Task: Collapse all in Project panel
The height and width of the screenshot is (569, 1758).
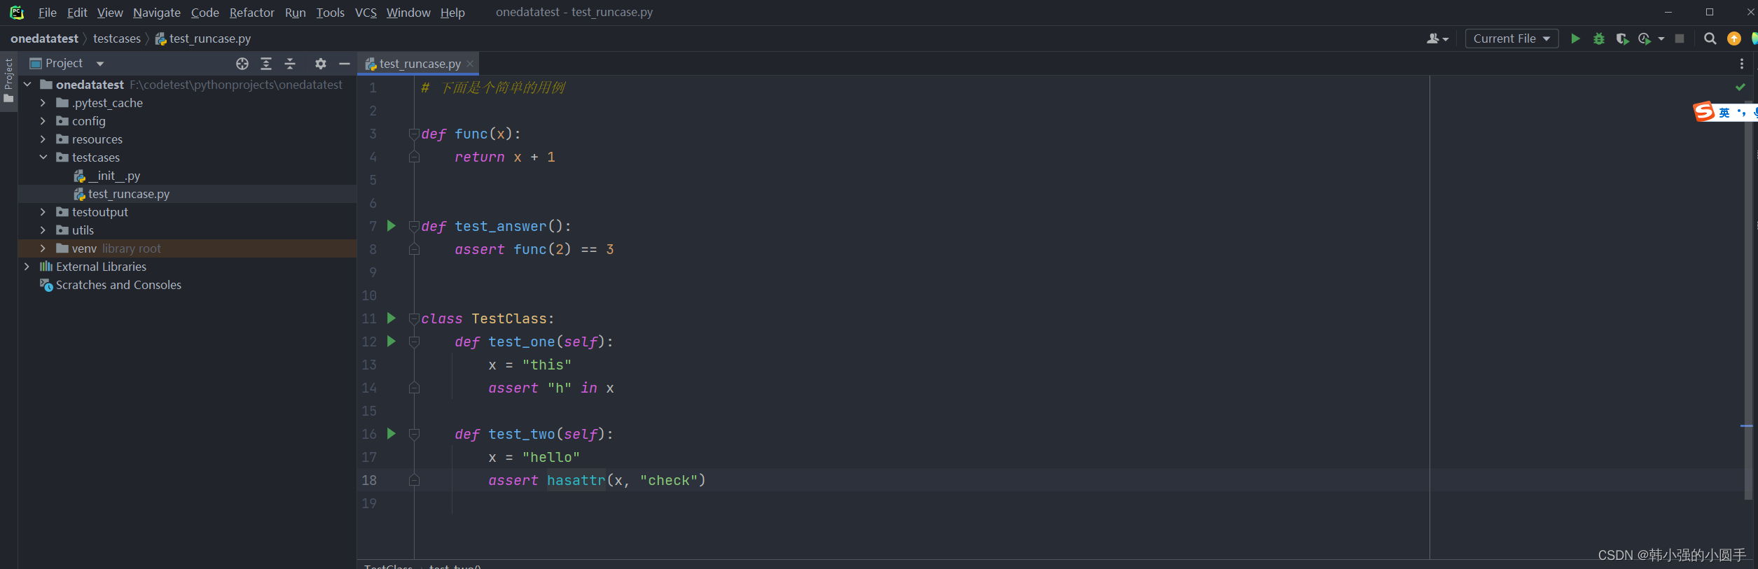Action: [x=290, y=64]
